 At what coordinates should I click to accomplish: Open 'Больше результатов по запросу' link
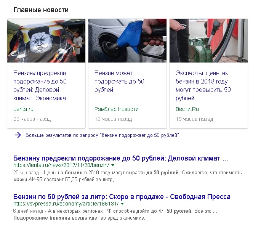pyautogui.click(x=102, y=135)
